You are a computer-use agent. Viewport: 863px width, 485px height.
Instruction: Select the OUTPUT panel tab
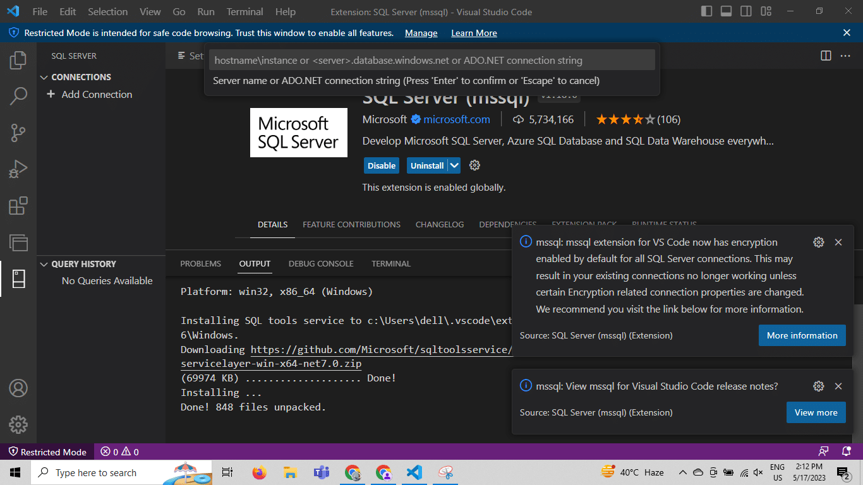[255, 263]
